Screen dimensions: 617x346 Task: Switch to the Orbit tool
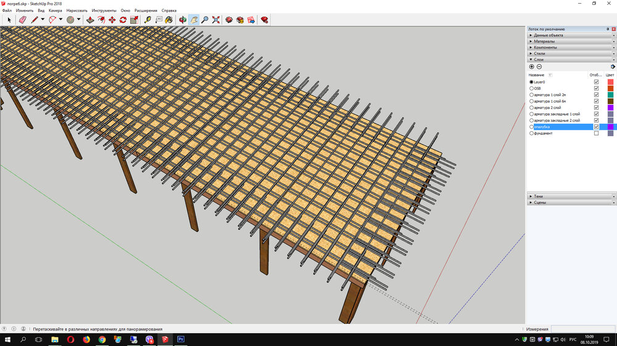tap(183, 20)
